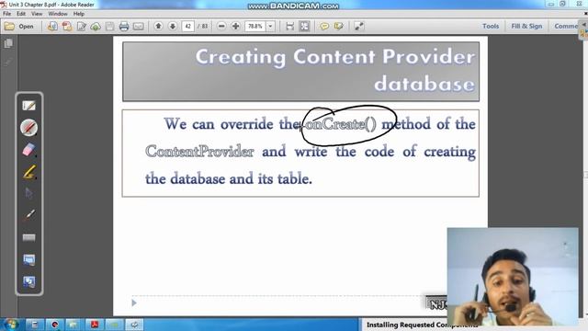Click the Email envelope icon
Screen dimensions: 588x331
coord(139,27)
